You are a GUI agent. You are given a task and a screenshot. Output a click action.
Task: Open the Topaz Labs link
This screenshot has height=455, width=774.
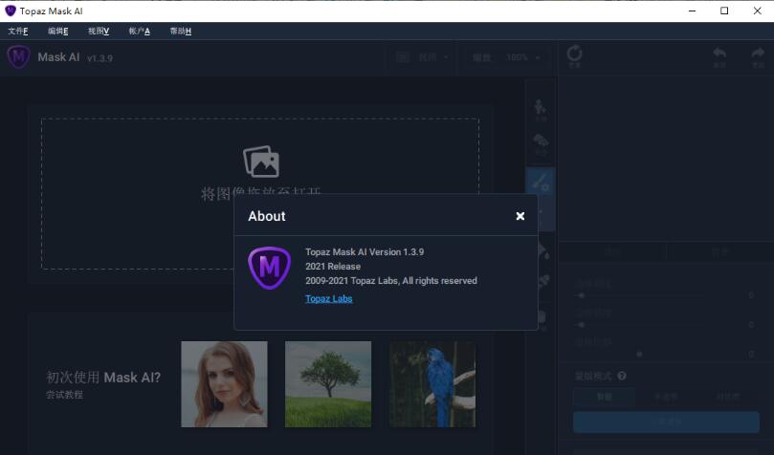coord(329,299)
